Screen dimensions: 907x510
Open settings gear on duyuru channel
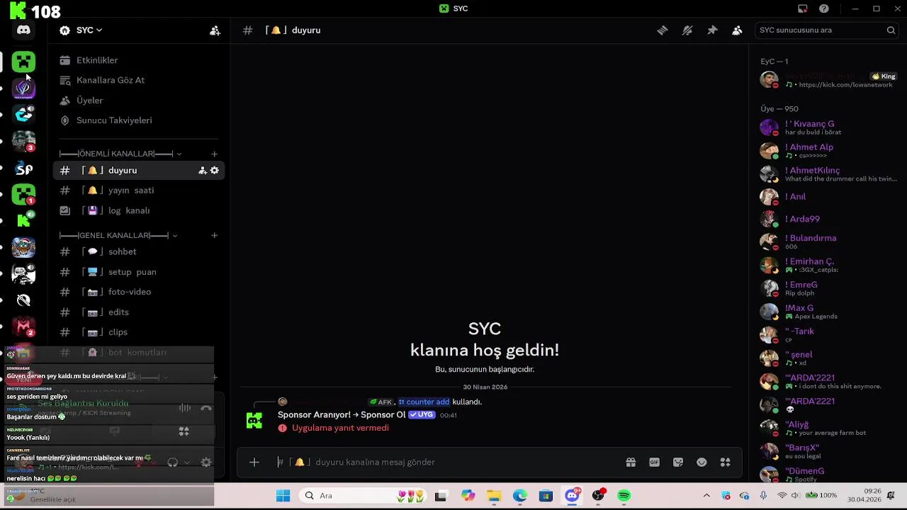point(215,170)
